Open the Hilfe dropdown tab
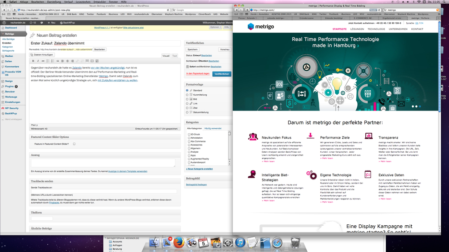449x252 pixels. coord(227,27)
